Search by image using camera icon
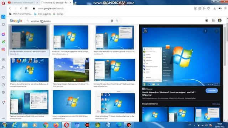 (x=112, y=21)
